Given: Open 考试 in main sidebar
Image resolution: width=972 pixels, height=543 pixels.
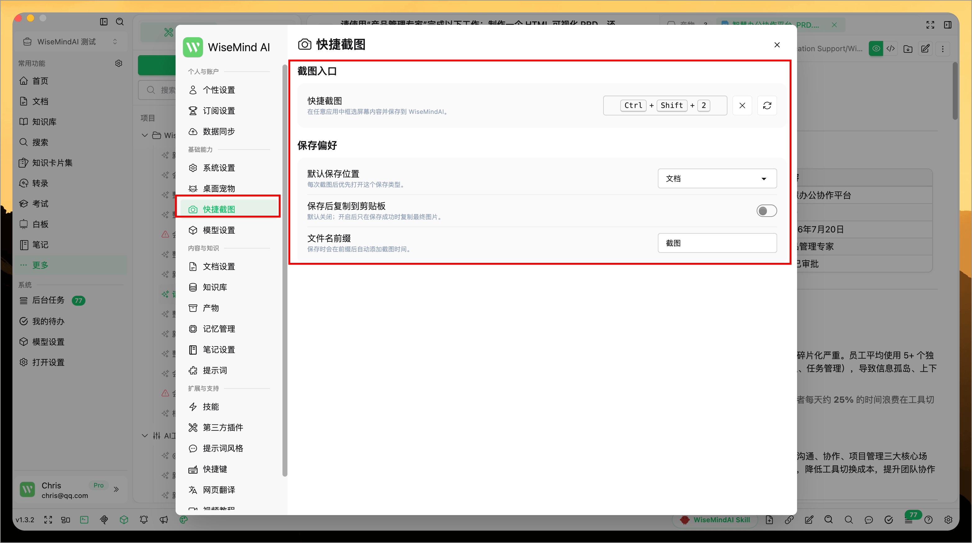Looking at the screenshot, I should click(71, 204).
